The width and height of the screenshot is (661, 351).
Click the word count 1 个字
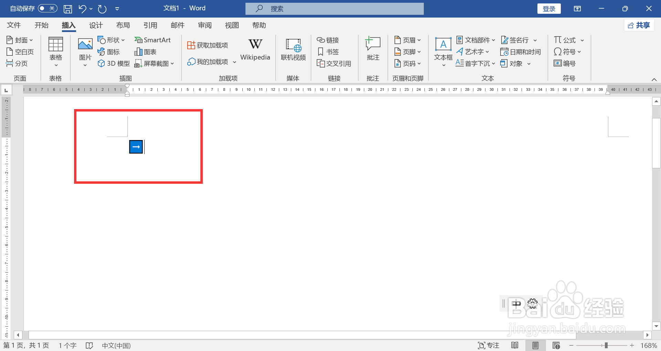tap(67, 345)
